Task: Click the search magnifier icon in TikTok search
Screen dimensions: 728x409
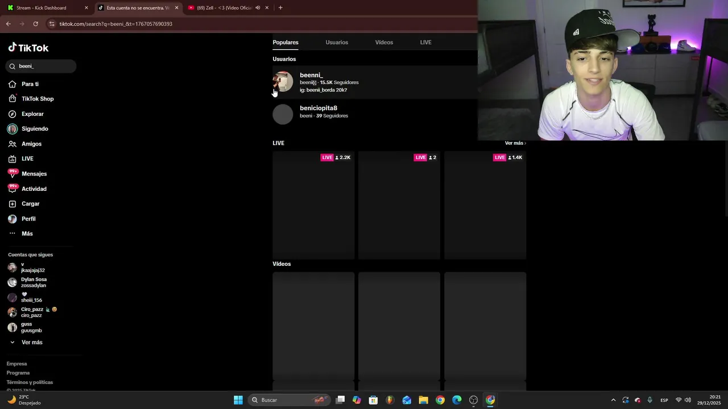Action: (x=13, y=66)
